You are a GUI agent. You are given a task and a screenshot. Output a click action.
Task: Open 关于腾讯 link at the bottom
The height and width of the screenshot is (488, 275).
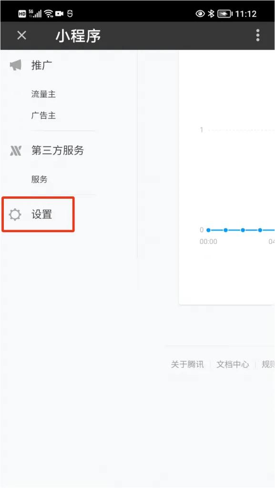click(x=187, y=364)
